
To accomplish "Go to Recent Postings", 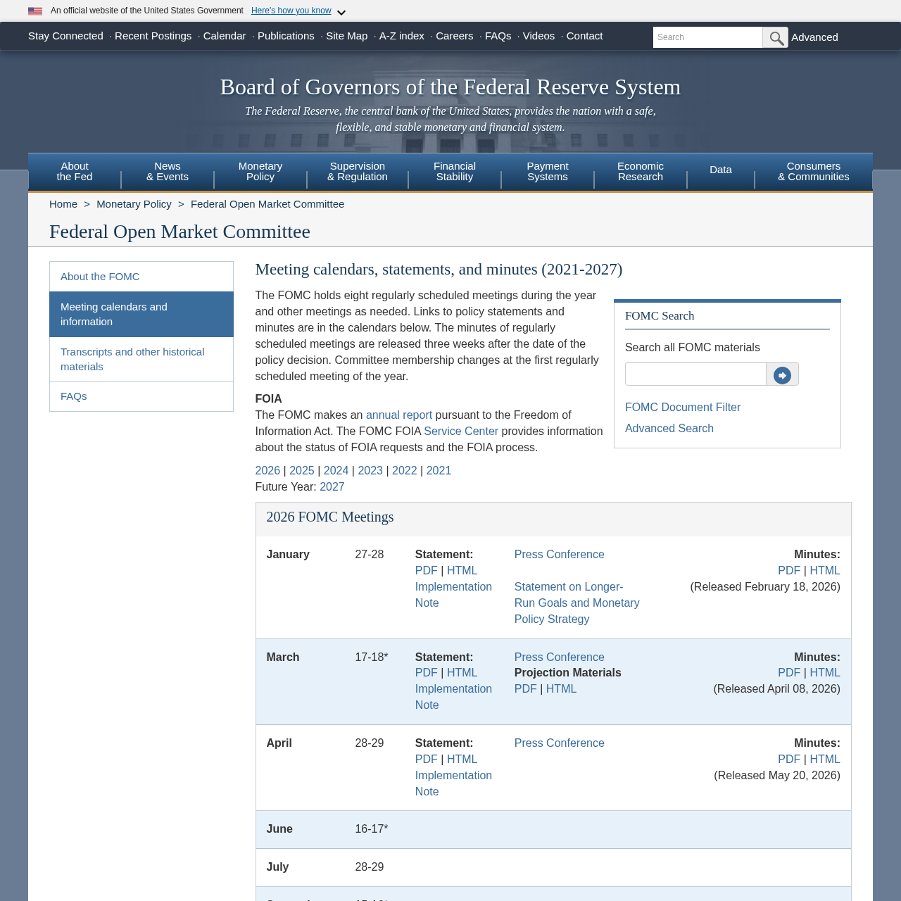I will (153, 36).
